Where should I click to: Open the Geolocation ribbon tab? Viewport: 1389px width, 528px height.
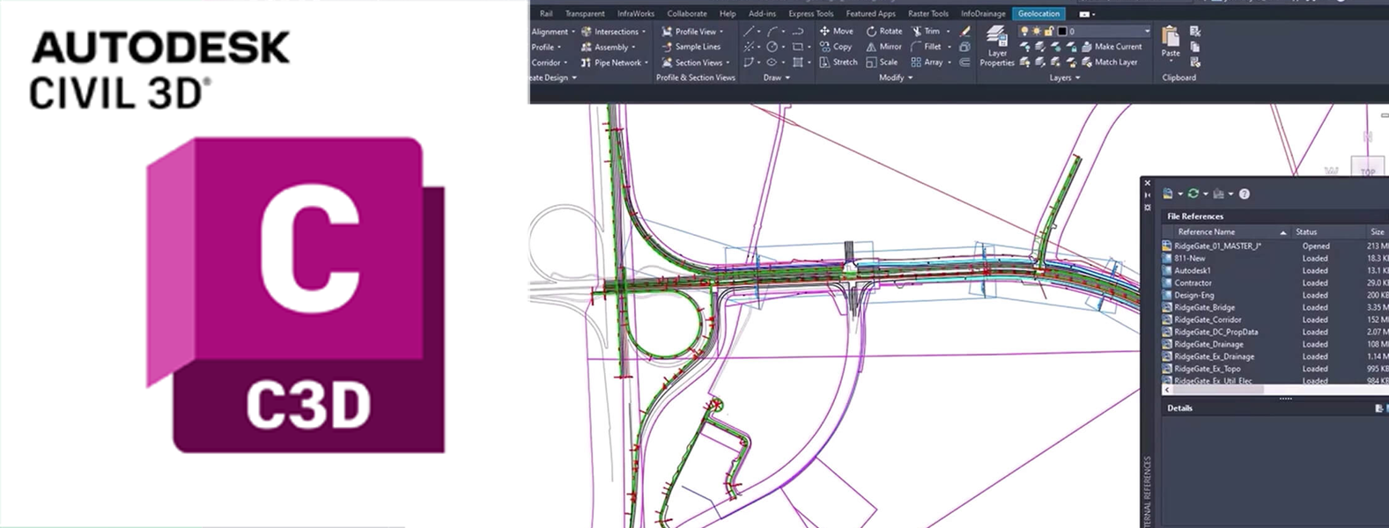1039,13
